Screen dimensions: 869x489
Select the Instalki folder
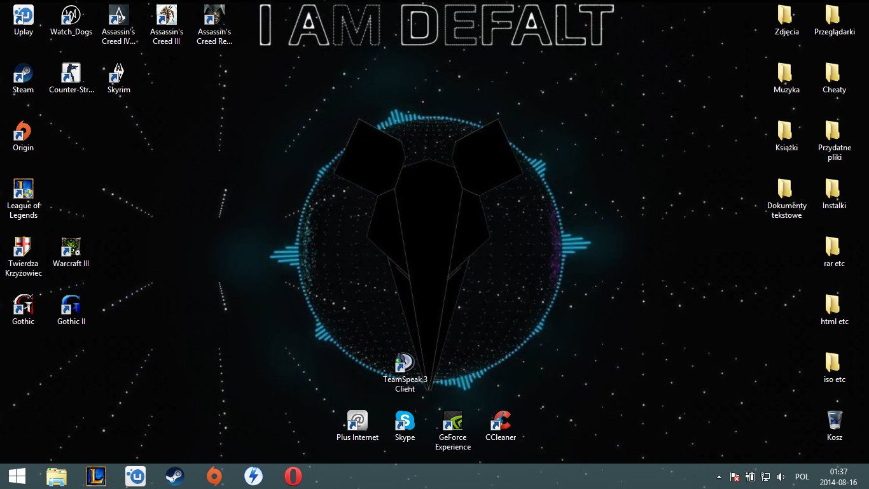(835, 194)
